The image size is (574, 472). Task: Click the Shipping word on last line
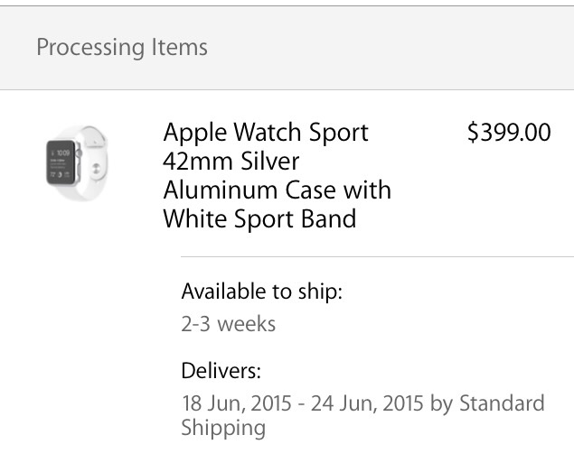tap(223, 428)
